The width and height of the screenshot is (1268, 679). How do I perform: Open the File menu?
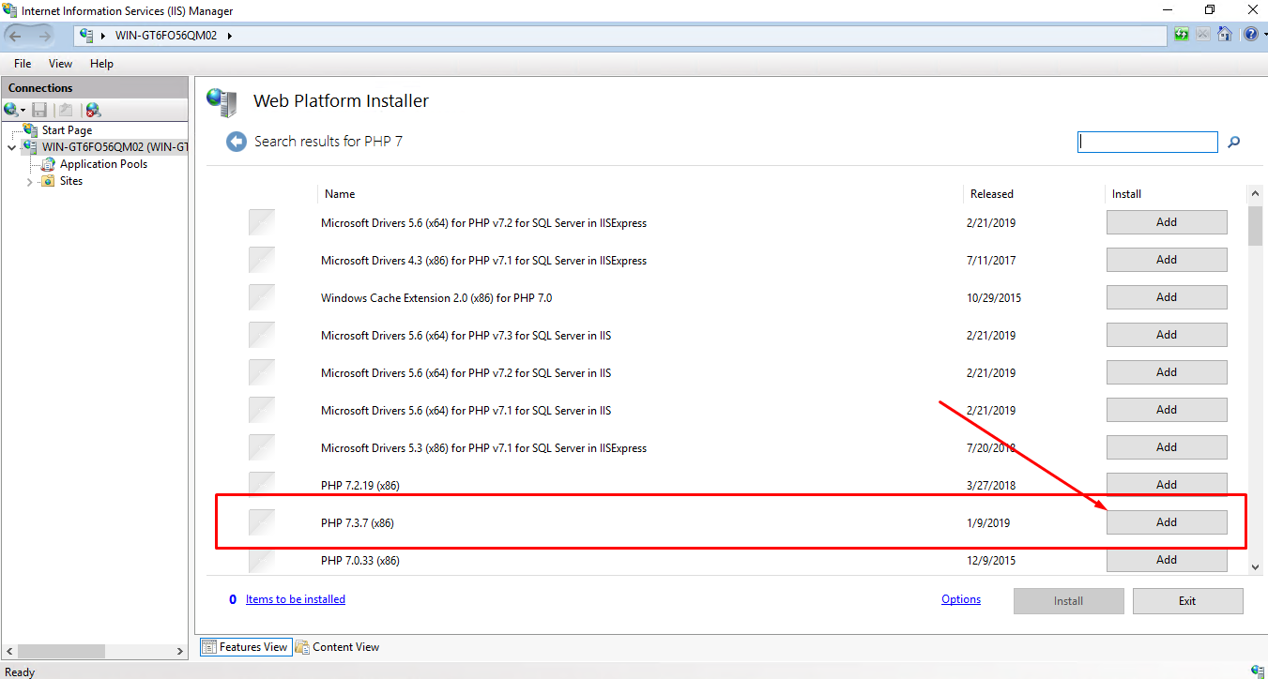23,64
